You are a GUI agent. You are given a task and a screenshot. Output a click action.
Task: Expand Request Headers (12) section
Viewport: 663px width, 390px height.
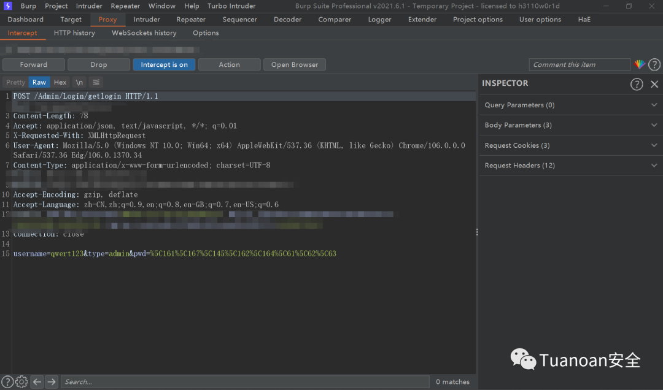pyautogui.click(x=571, y=165)
